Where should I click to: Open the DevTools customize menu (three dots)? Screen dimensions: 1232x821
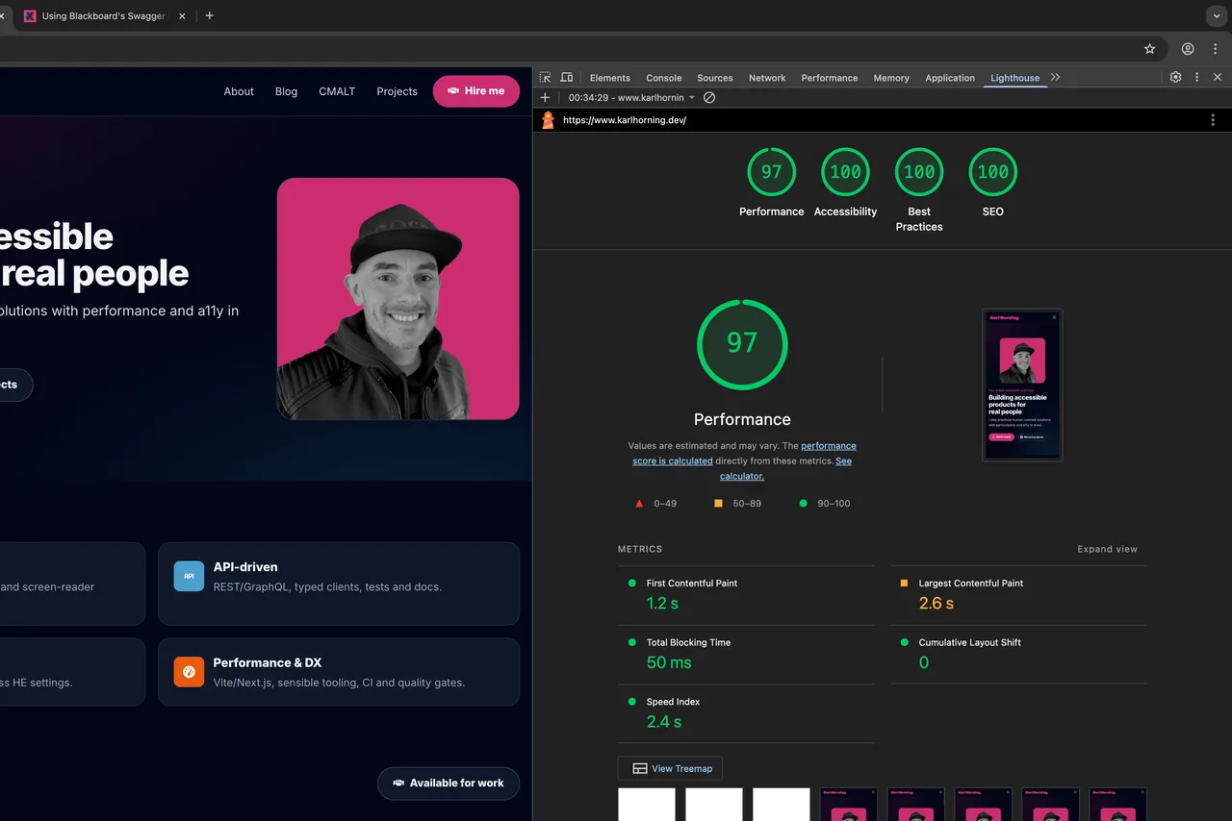tap(1196, 77)
